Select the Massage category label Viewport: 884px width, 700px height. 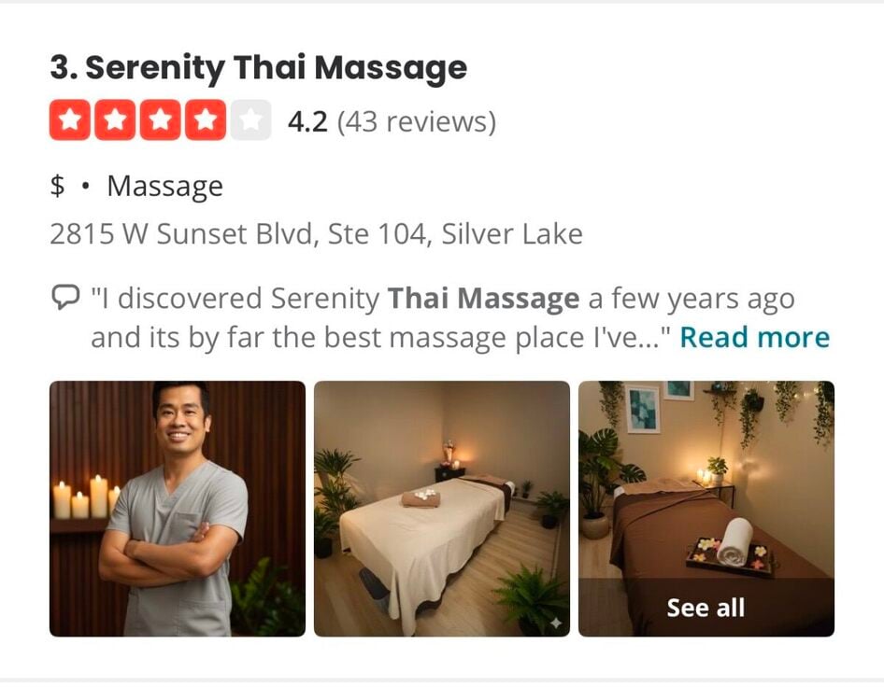point(165,187)
